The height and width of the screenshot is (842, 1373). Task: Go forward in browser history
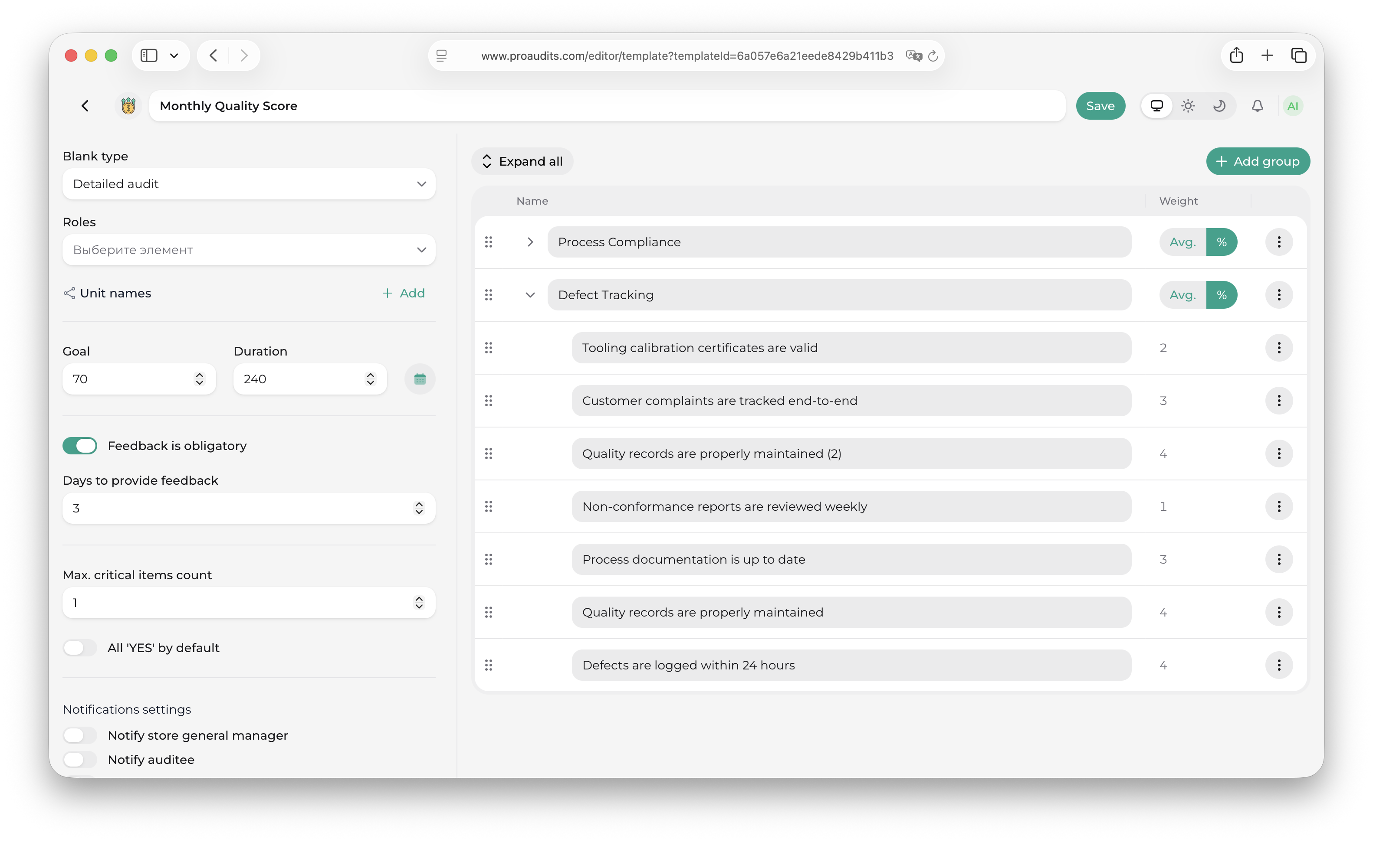[243, 55]
